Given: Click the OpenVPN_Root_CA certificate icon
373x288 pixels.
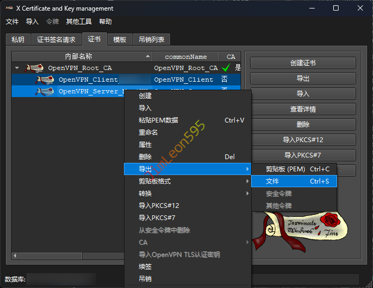Looking at the screenshot, I should pos(35,68).
